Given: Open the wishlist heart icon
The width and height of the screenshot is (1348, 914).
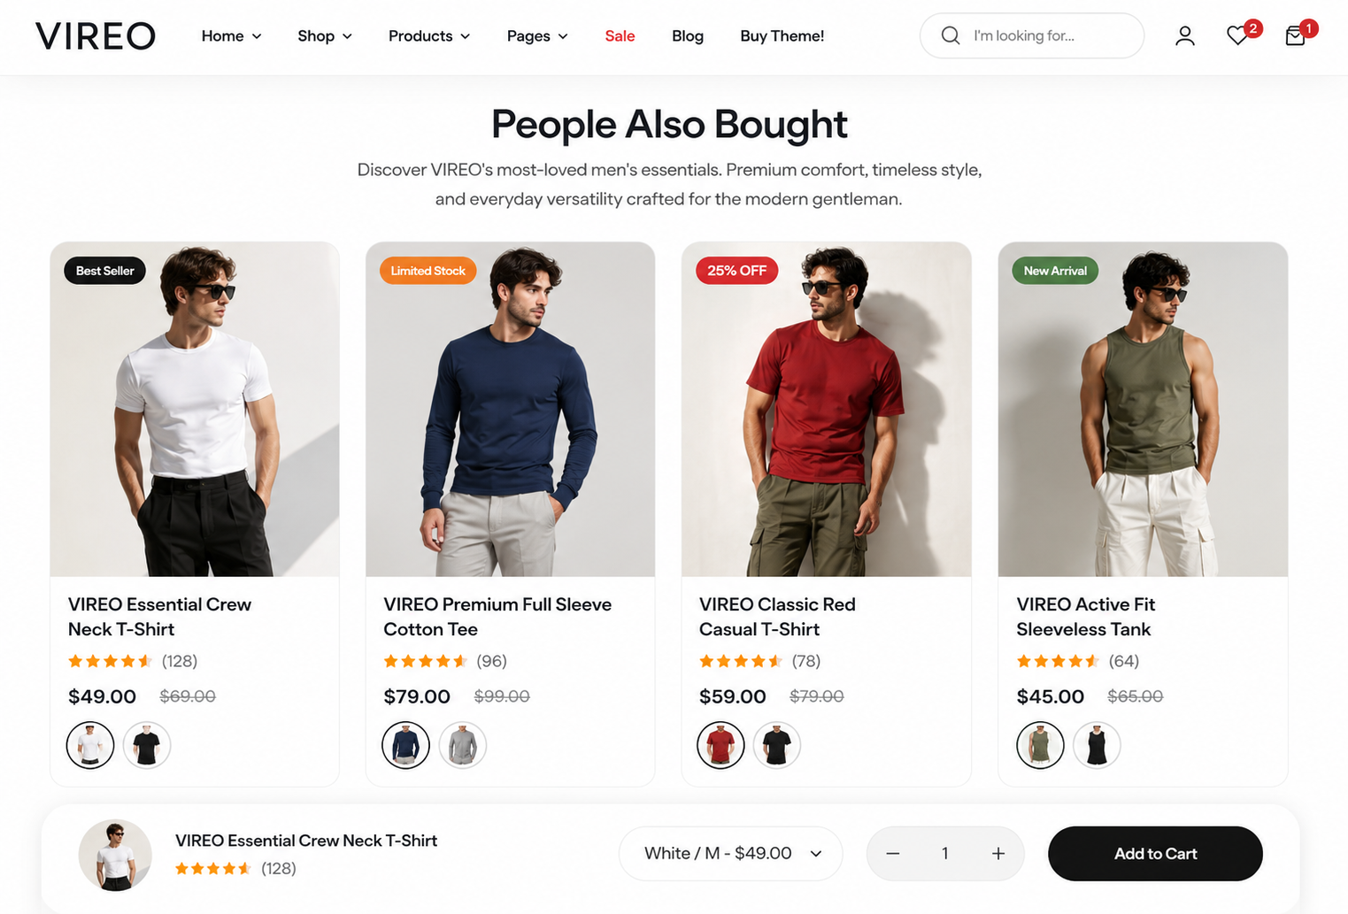Looking at the screenshot, I should 1237,36.
